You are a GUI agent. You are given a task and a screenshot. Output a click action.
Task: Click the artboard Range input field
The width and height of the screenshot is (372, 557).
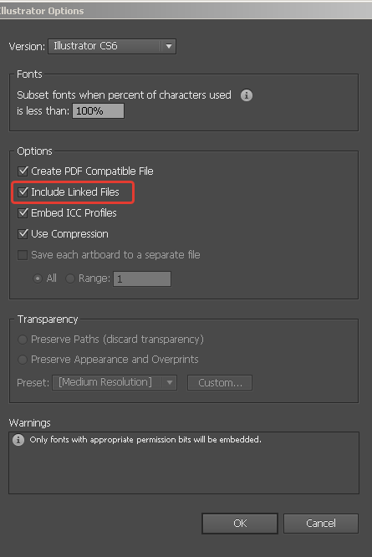pyautogui.click(x=142, y=278)
